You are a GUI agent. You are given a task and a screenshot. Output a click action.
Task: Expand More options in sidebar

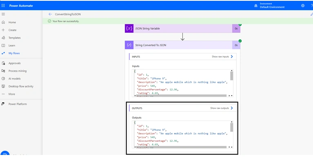click(11, 94)
